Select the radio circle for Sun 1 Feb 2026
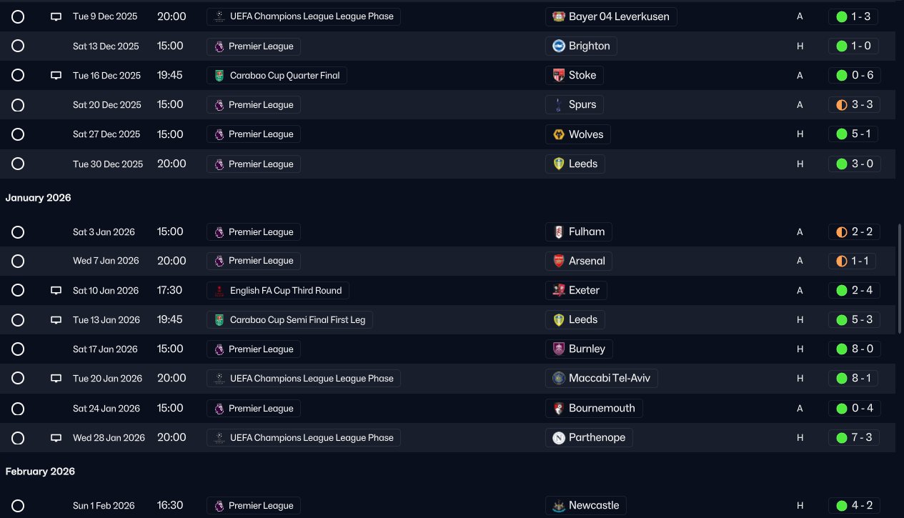The image size is (904, 518). coord(18,506)
